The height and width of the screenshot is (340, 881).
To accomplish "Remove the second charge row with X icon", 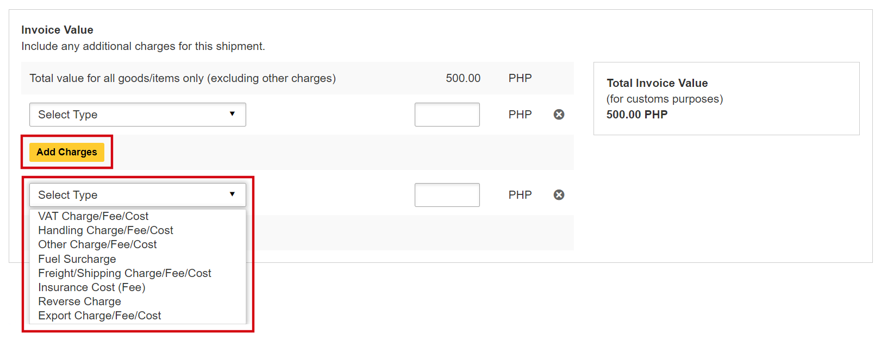I will pos(559,195).
